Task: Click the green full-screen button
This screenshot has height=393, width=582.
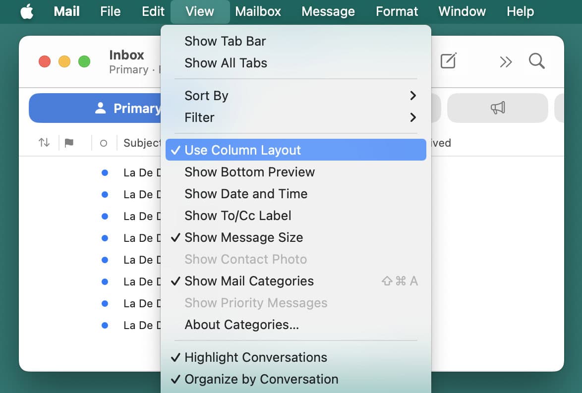Action: [x=84, y=61]
